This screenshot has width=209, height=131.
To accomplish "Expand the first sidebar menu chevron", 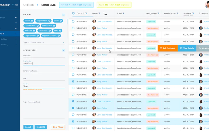I will click(16, 18).
